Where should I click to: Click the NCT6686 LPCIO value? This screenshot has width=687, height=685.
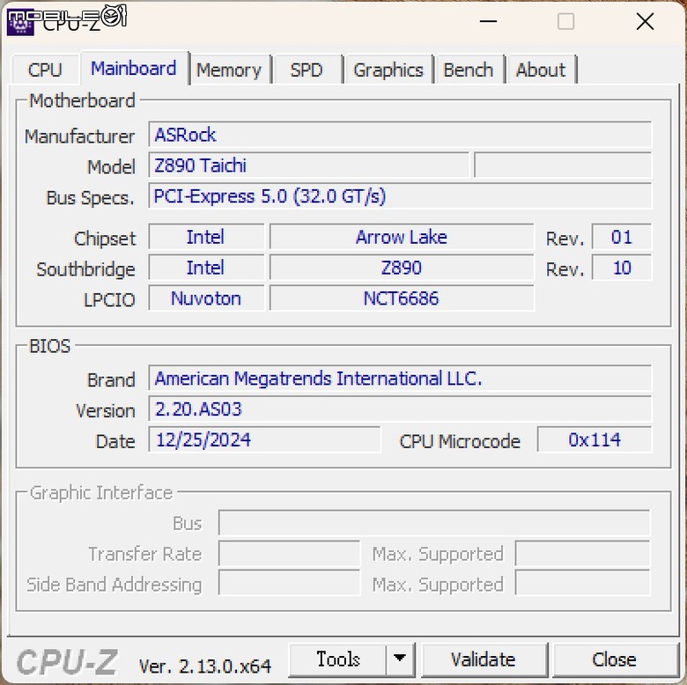(402, 298)
